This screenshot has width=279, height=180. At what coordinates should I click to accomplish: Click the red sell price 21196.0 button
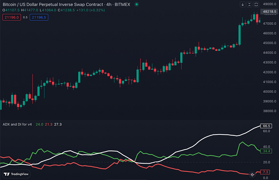click(x=12, y=17)
